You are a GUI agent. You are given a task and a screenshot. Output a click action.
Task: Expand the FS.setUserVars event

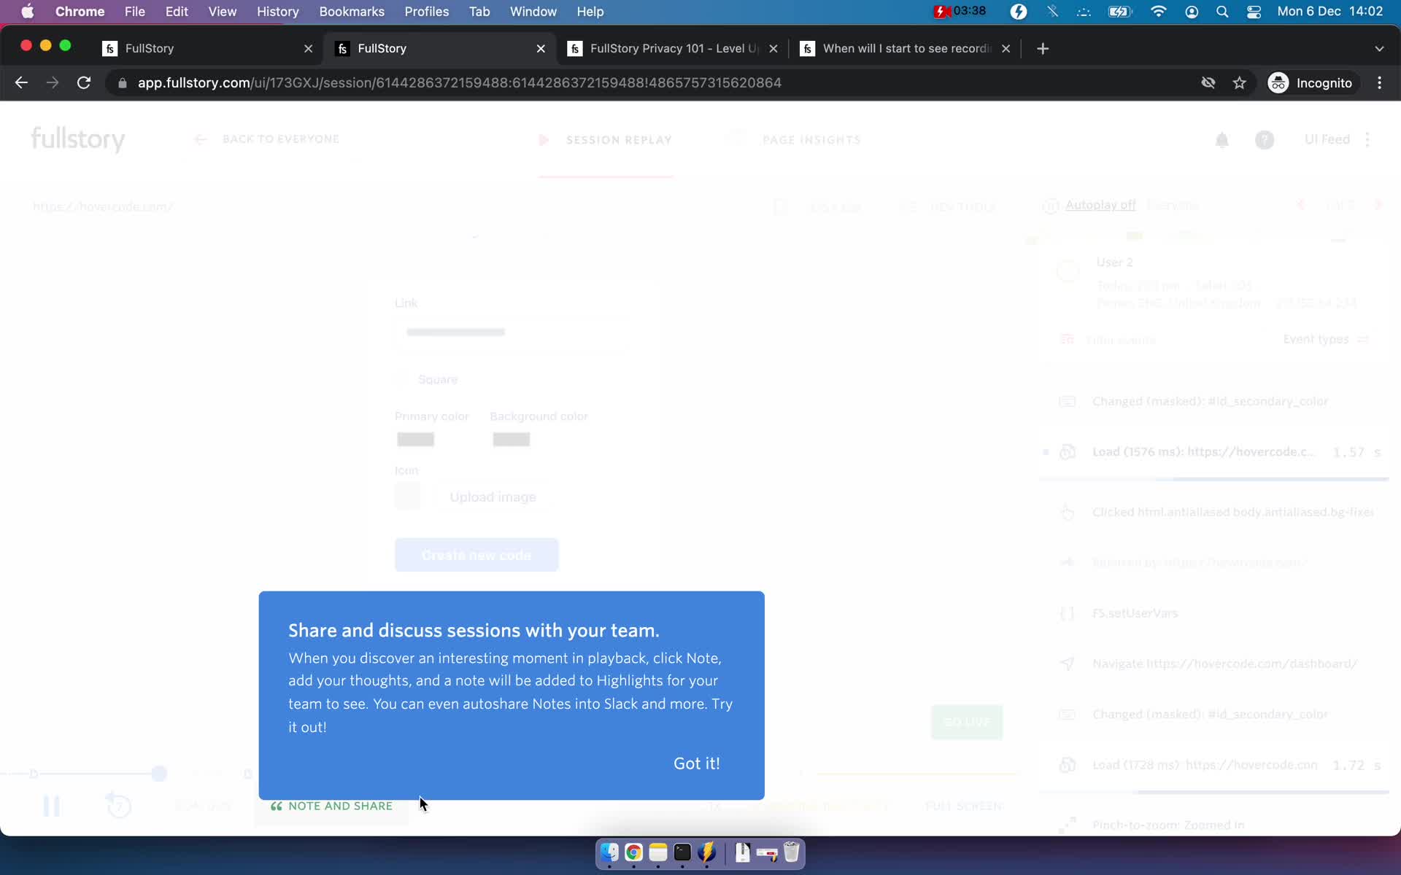tap(1135, 613)
